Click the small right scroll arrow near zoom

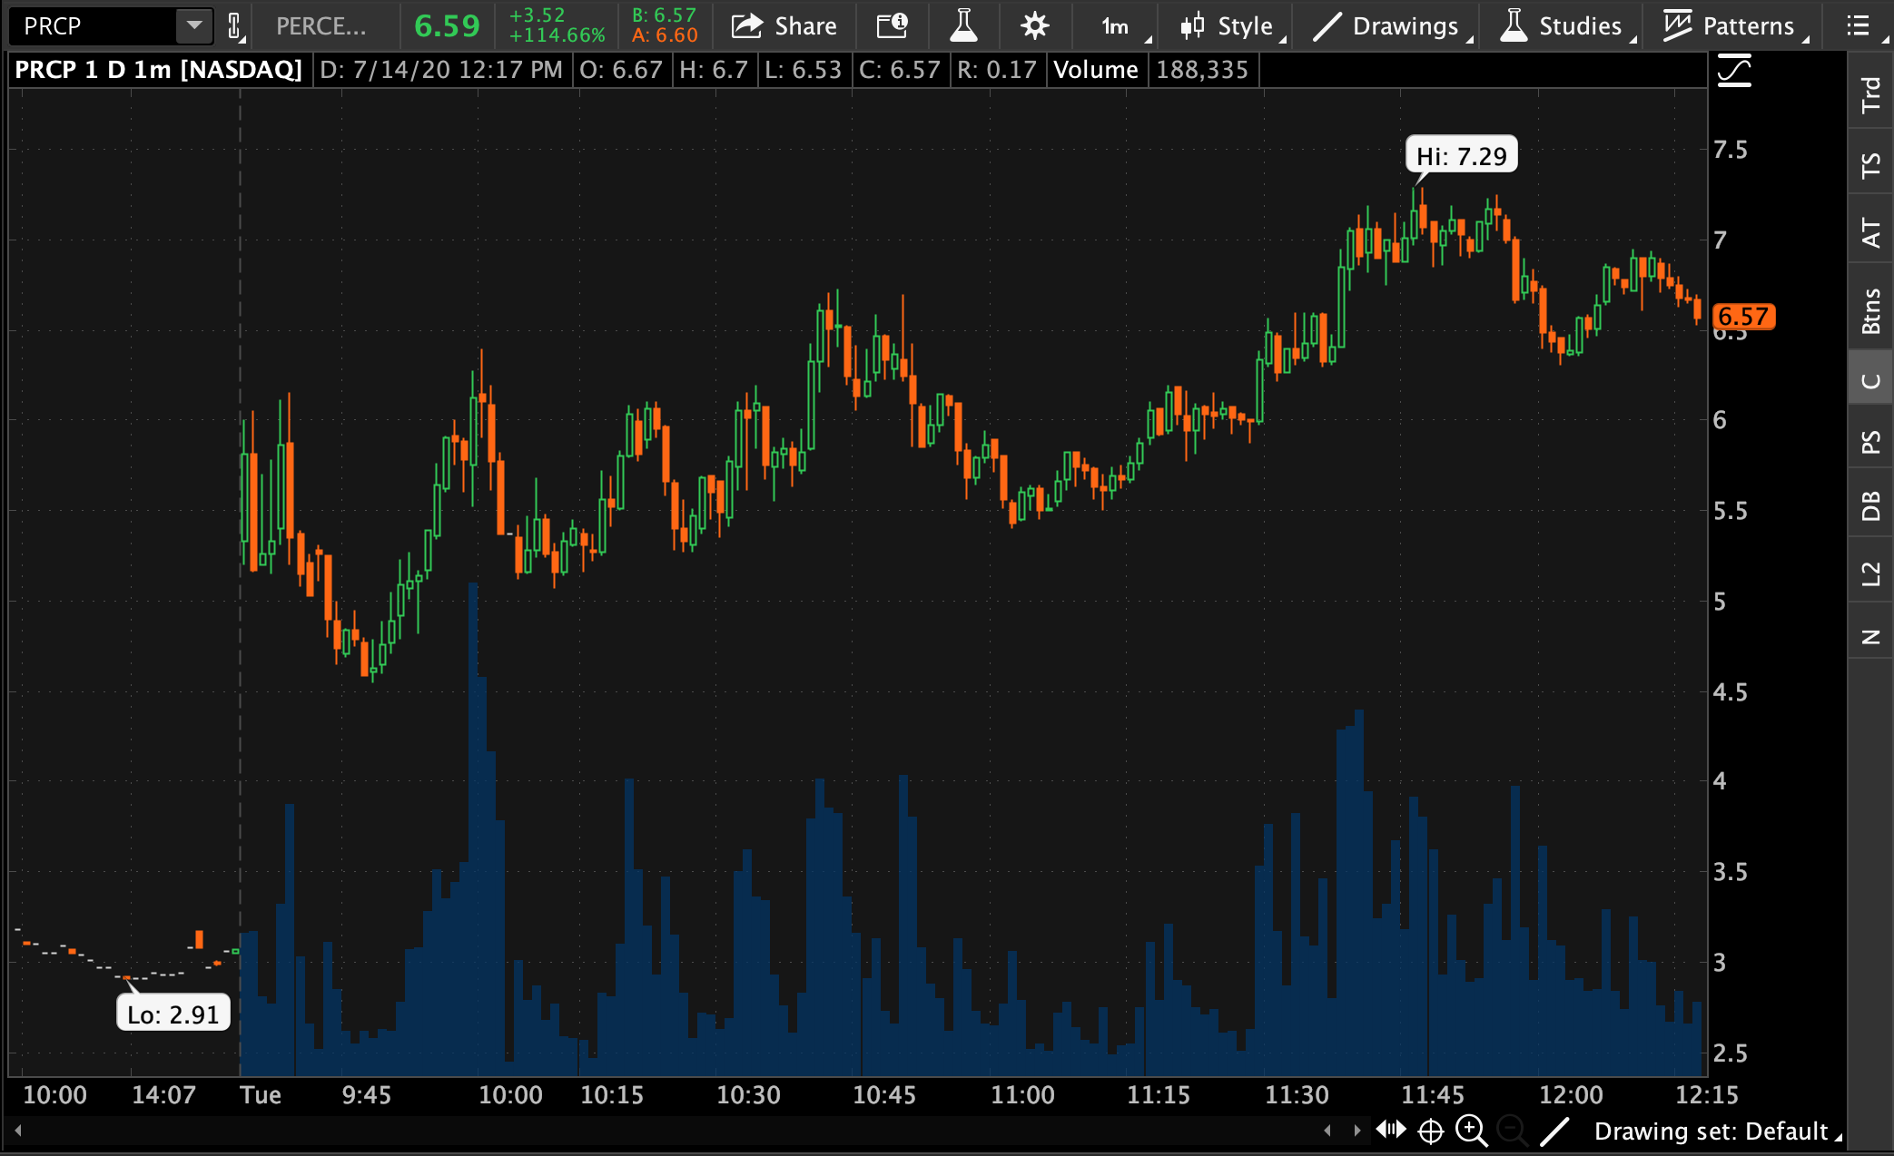pos(1357,1131)
